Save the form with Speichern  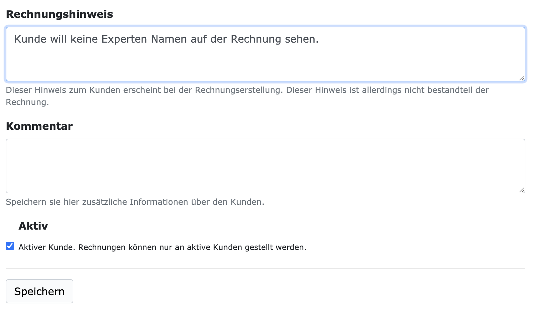pos(39,291)
